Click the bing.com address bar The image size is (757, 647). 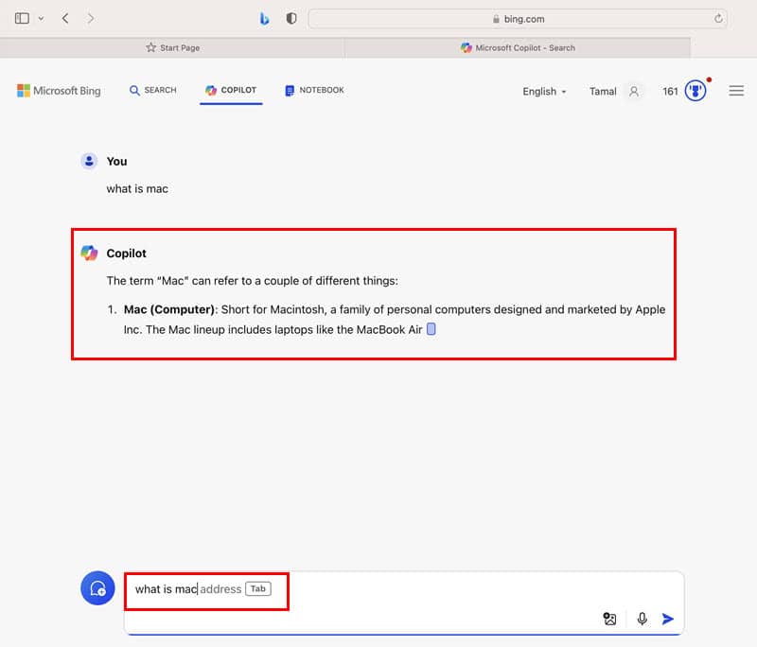pyautogui.click(x=518, y=19)
